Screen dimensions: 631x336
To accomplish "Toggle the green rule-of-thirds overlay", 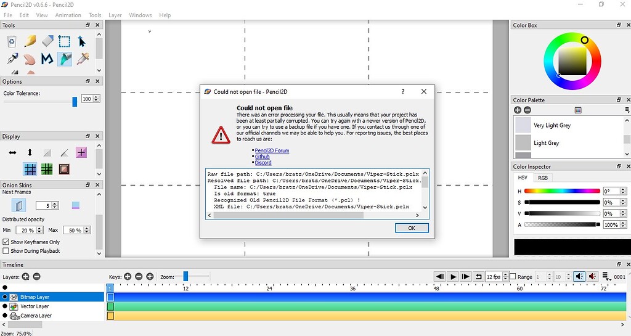I will [x=47, y=169].
